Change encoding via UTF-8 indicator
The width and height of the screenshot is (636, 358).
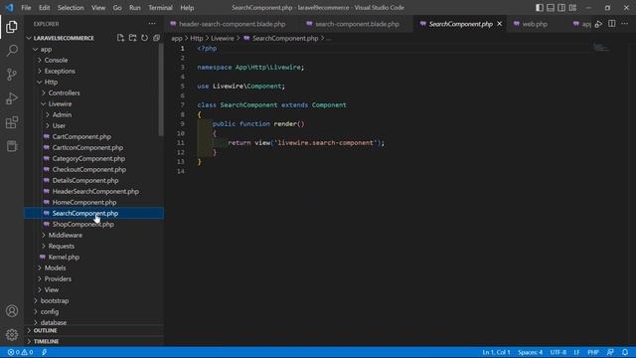[x=557, y=352]
